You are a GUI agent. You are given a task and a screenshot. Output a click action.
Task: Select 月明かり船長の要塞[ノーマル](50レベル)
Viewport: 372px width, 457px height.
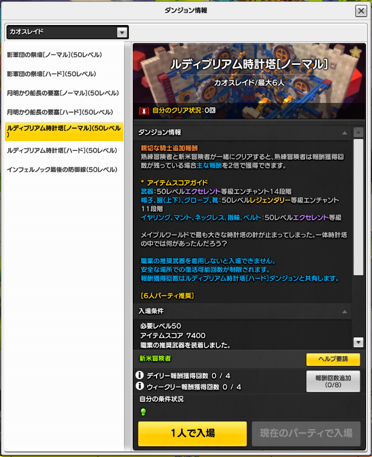(x=63, y=93)
